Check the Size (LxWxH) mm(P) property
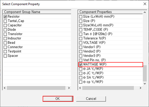 pyautogui.click(x=81, y=17)
